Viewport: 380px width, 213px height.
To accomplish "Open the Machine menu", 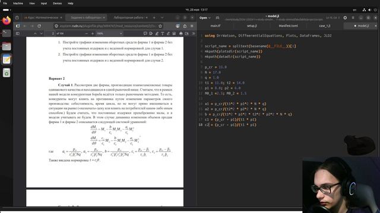I will (18, 4).
